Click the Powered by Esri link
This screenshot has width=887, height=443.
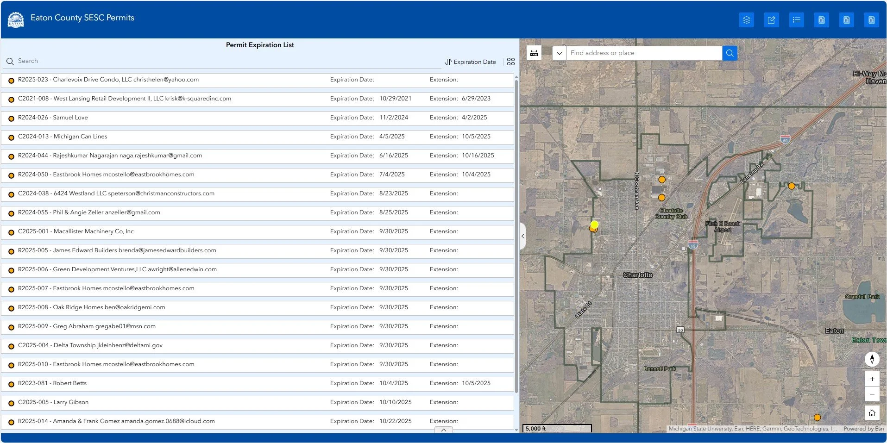tap(864, 429)
